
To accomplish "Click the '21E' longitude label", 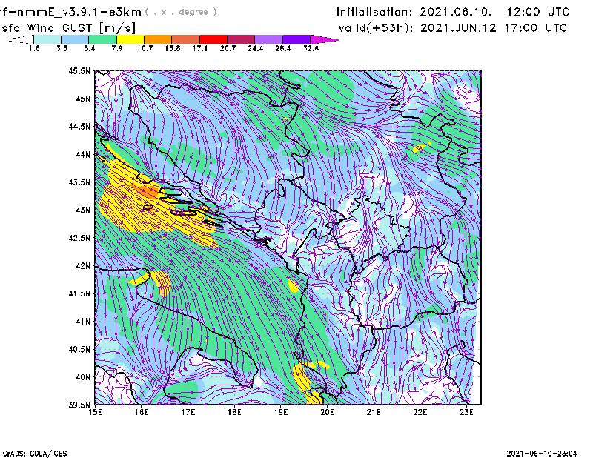I will coord(374,412).
